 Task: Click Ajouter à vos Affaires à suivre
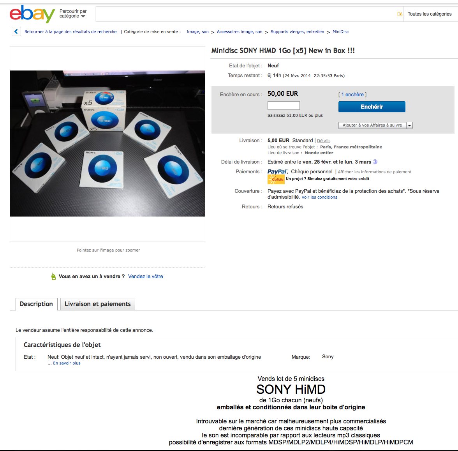coord(372,125)
